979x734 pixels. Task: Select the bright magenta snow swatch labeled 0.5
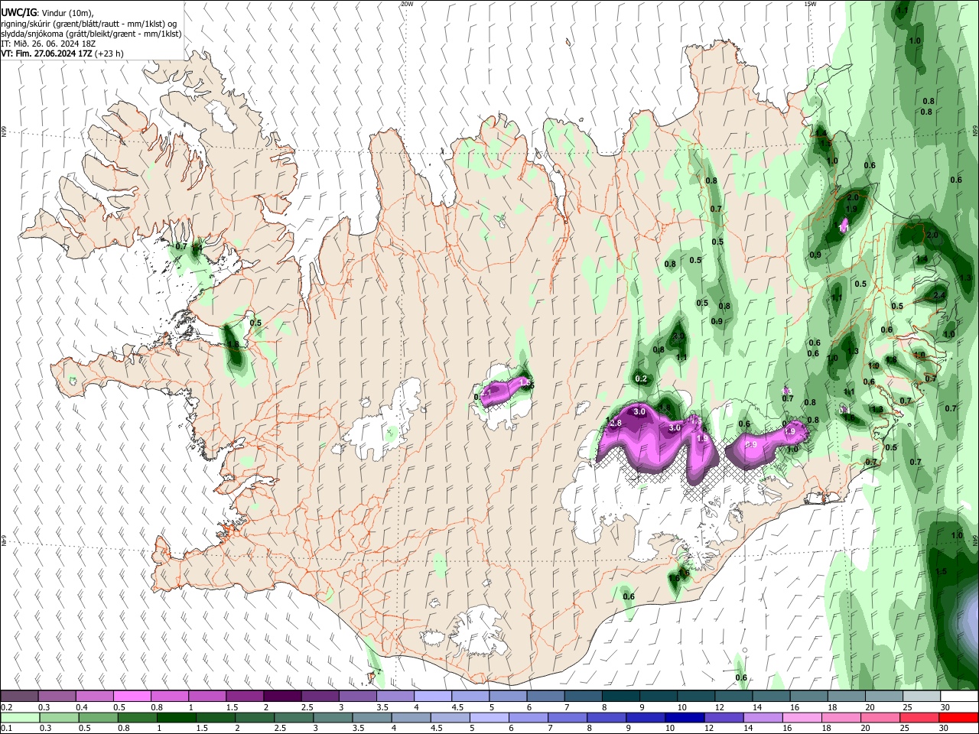point(132,696)
